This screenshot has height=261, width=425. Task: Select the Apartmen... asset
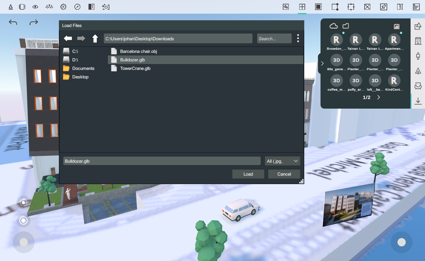click(394, 42)
